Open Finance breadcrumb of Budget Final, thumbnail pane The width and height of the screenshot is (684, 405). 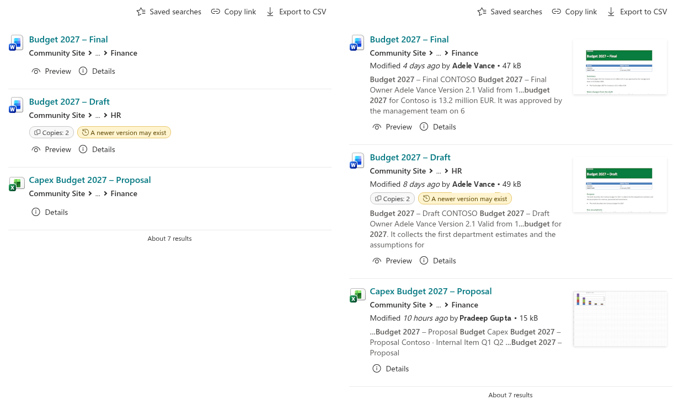coord(465,53)
